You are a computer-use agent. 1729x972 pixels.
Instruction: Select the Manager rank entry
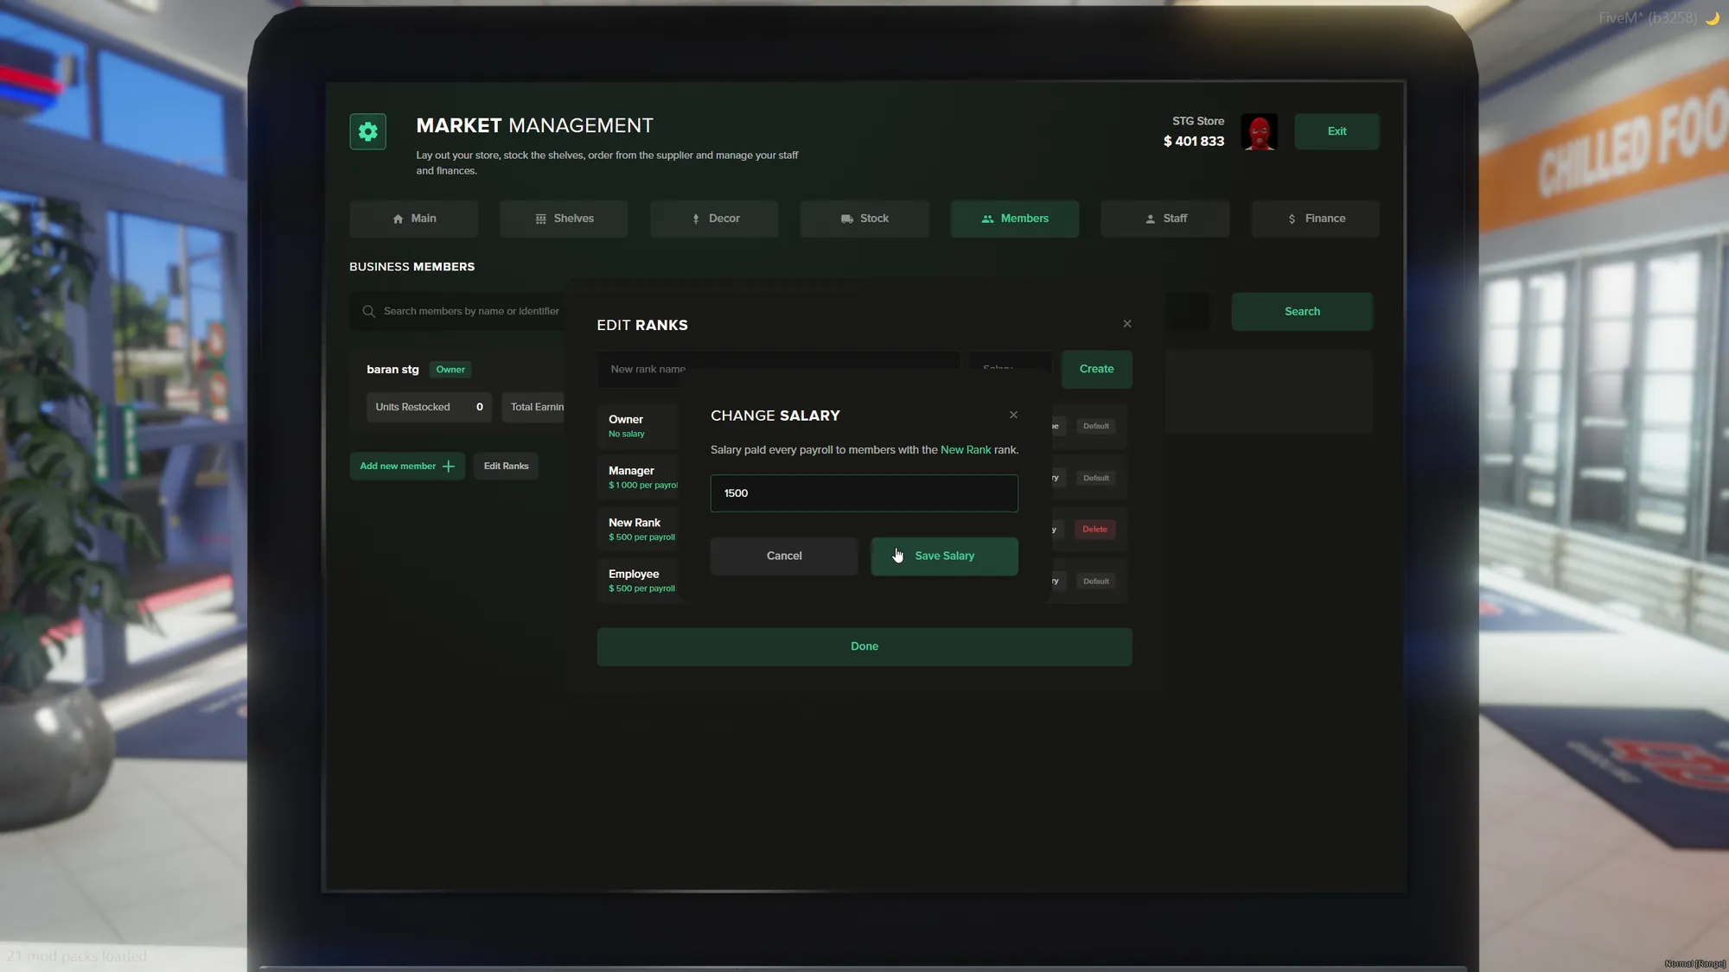click(x=638, y=478)
